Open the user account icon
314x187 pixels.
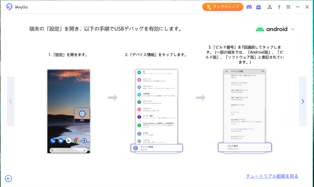click(270, 7)
